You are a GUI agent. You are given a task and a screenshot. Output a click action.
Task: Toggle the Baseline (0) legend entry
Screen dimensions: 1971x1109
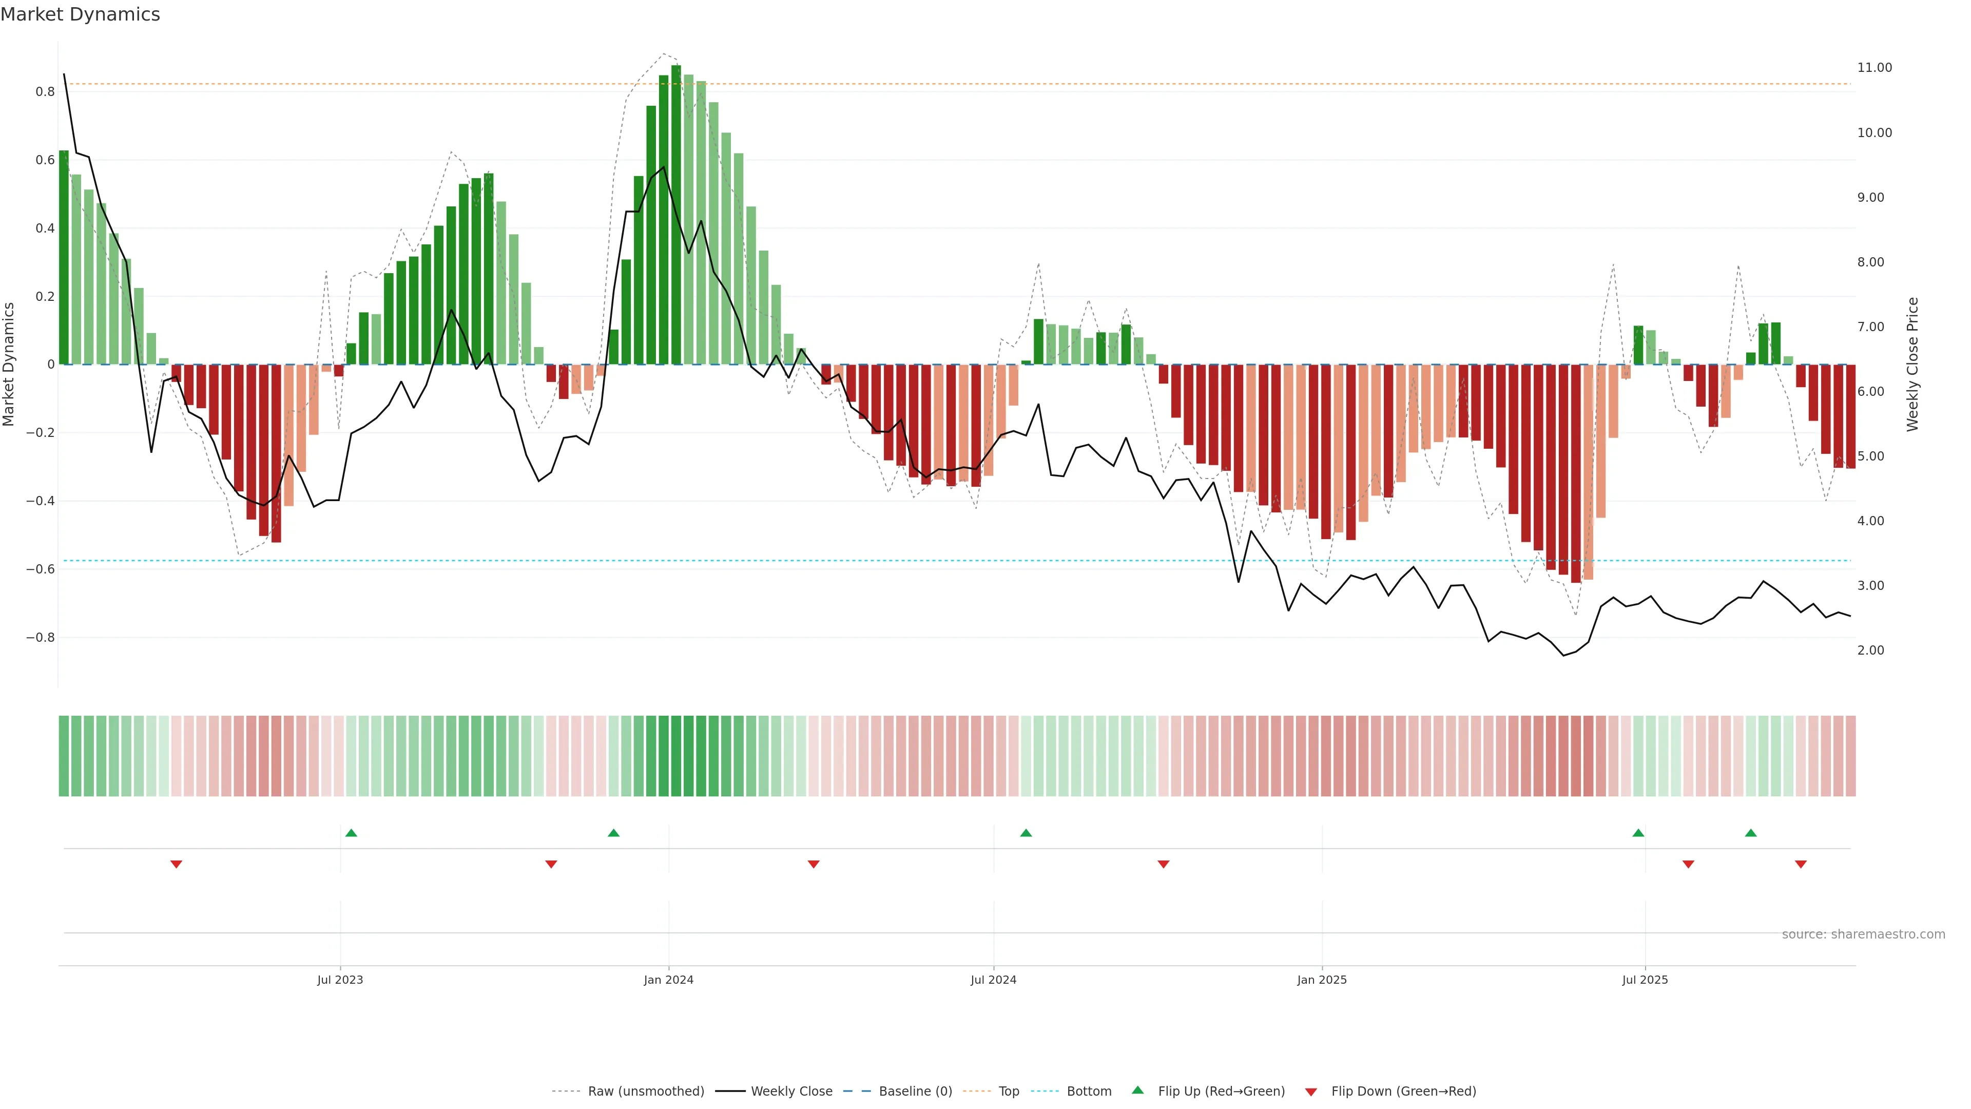[915, 1092]
